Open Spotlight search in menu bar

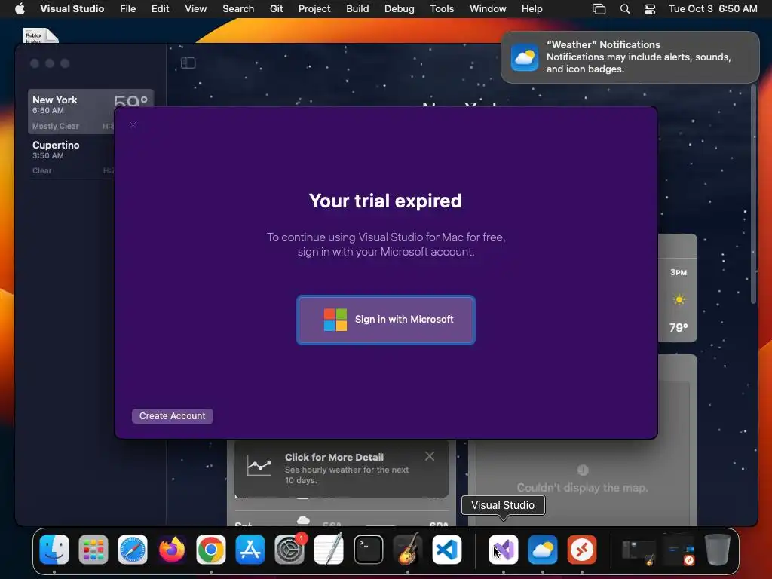click(625, 9)
